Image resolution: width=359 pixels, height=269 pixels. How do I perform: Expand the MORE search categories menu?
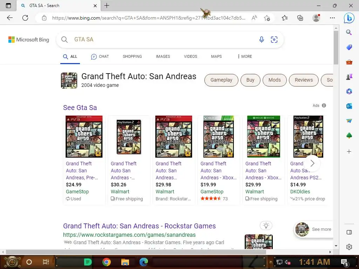[245, 56]
